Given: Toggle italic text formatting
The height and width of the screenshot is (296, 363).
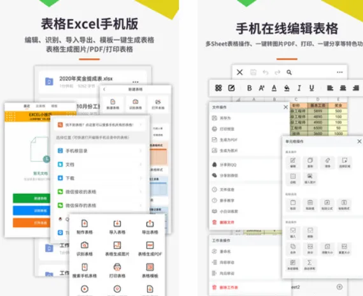Looking at the screenshot, I should [x=299, y=88].
